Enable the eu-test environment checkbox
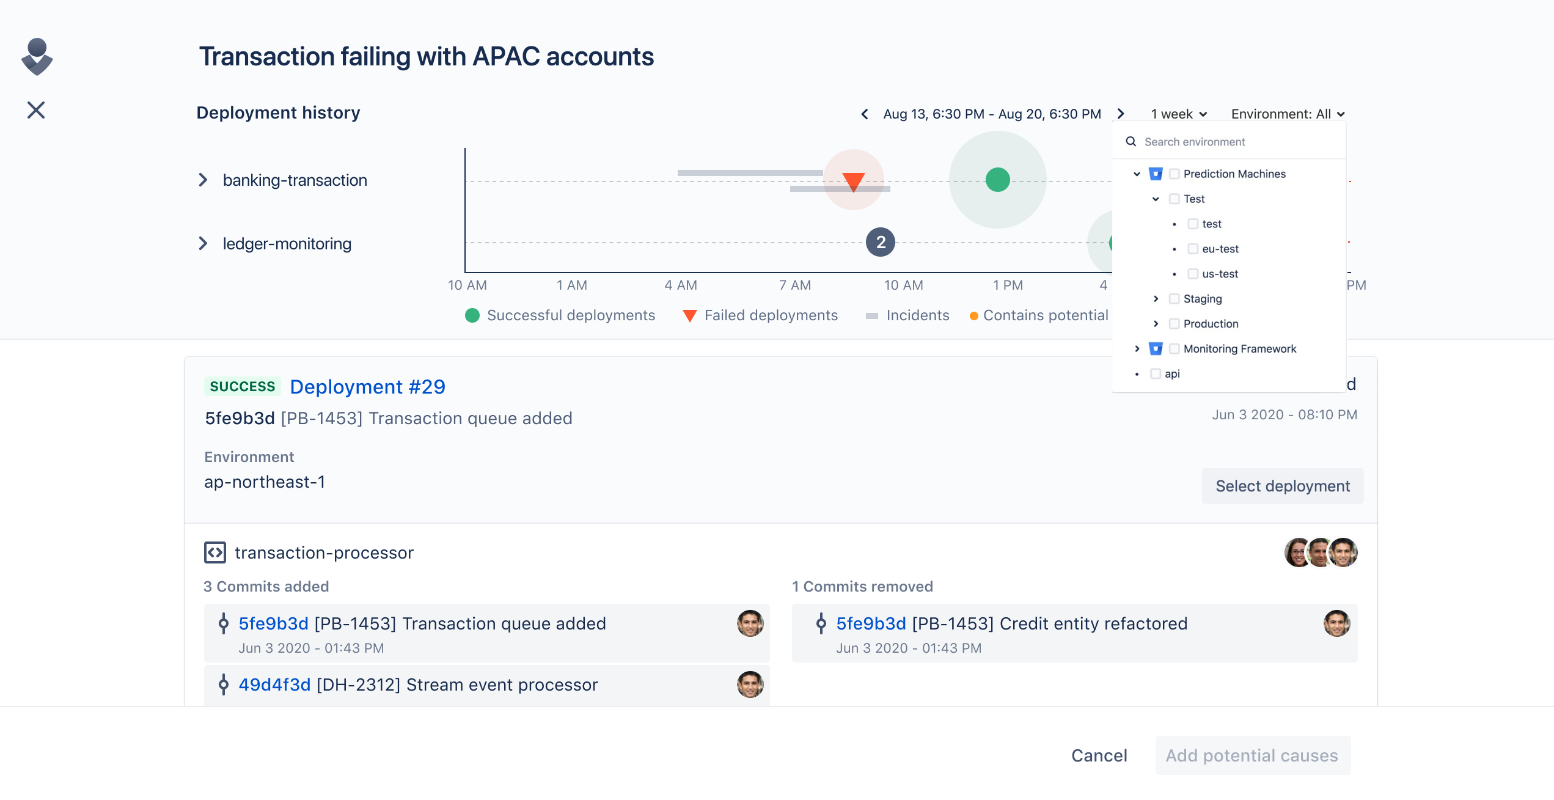1554x800 pixels. (x=1193, y=249)
